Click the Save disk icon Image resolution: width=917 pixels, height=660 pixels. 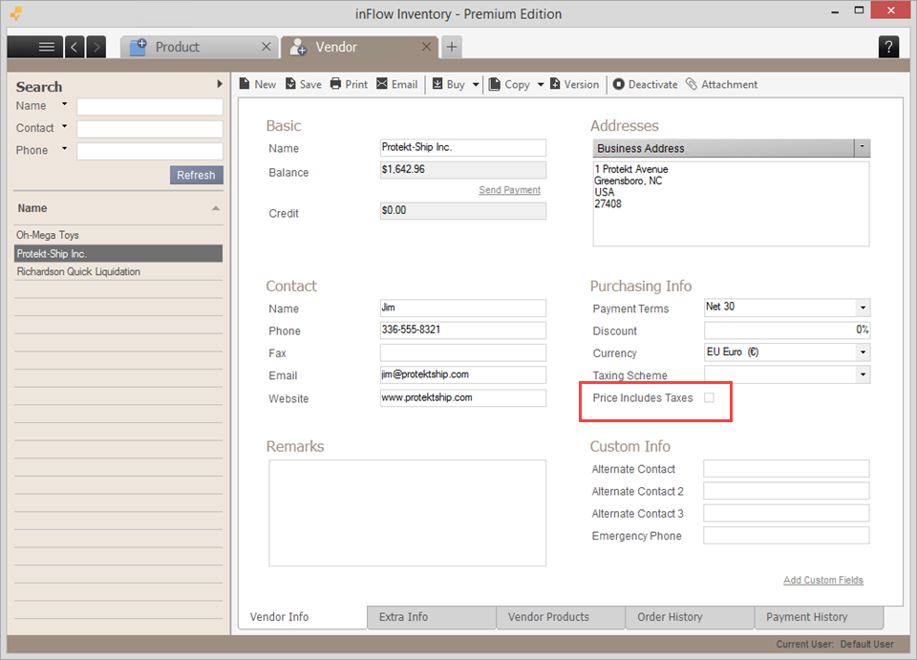[x=290, y=84]
